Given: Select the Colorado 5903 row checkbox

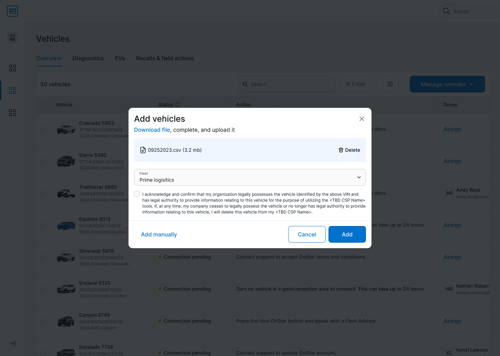Looking at the screenshot, I should point(43,130).
